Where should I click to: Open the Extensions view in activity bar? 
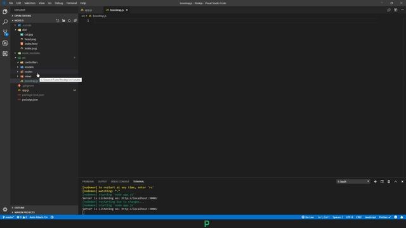pos(5,53)
